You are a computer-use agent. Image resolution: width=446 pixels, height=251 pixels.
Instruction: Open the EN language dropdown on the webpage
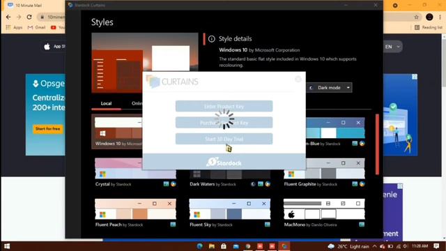[392, 47]
